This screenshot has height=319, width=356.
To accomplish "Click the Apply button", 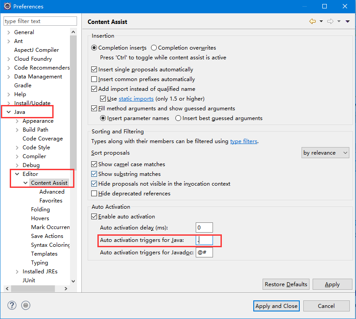I will point(332,284).
